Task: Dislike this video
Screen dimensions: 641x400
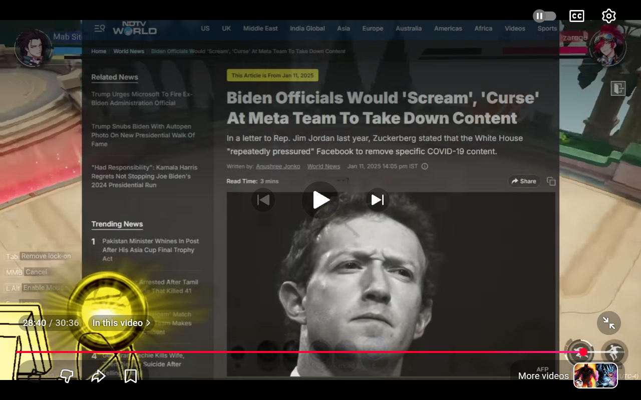Action: 67,376
